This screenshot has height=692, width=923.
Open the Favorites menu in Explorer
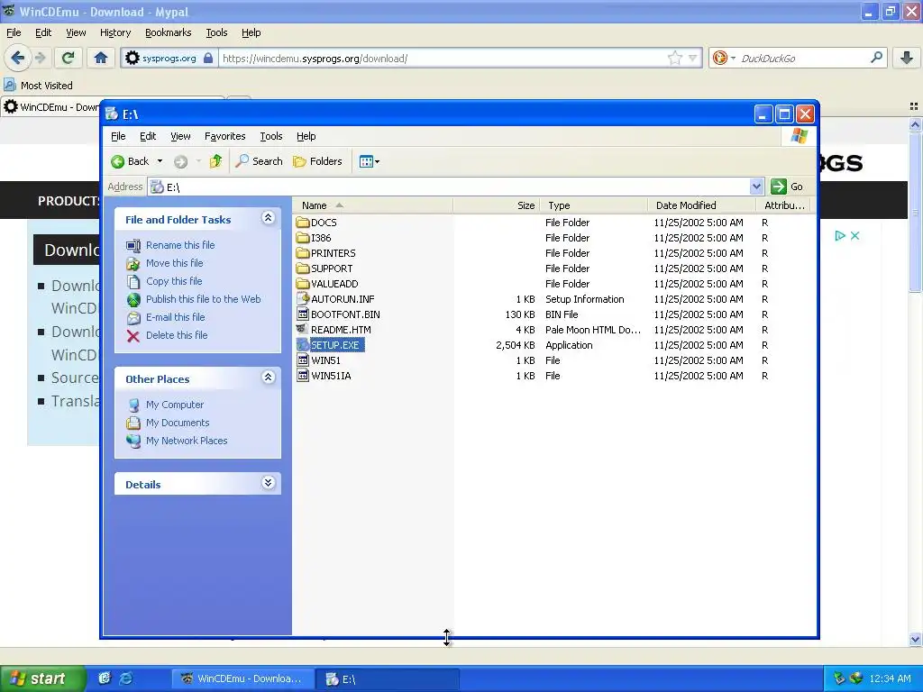[224, 136]
